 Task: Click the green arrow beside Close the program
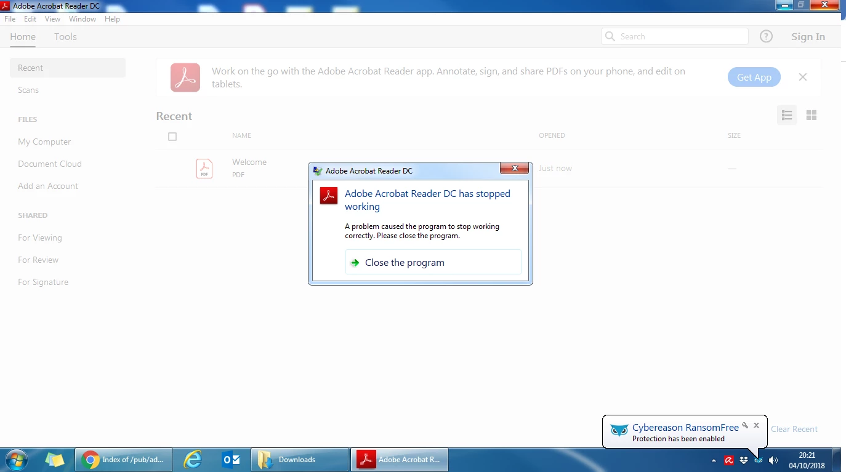coord(355,263)
